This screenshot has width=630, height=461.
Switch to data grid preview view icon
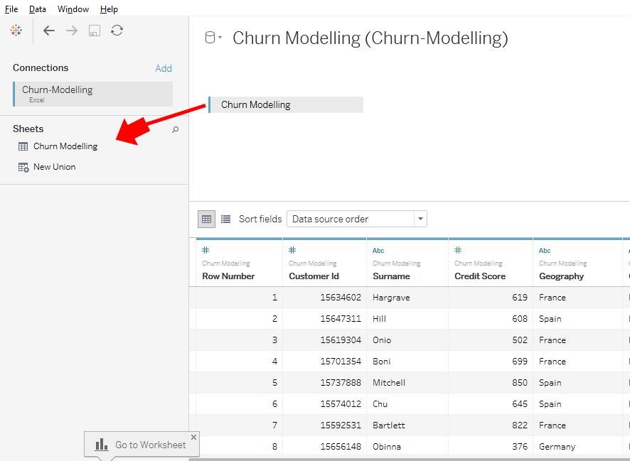click(x=206, y=219)
